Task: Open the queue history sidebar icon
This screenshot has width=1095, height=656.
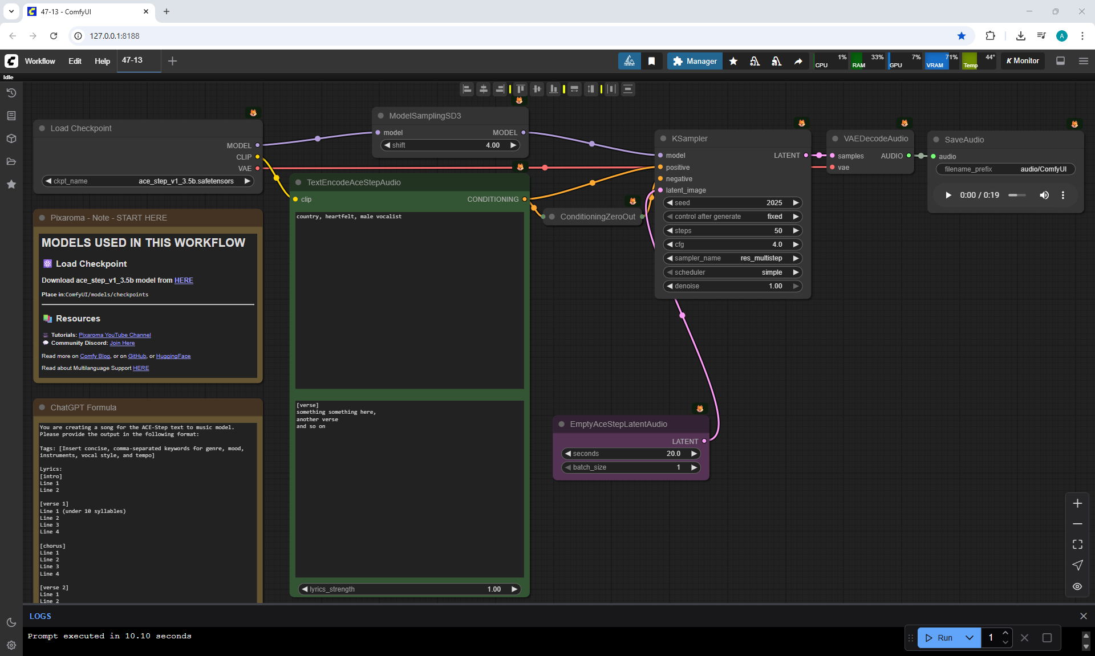Action: 11,93
